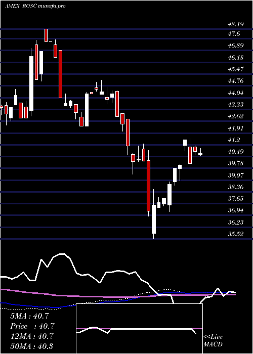The width and height of the screenshot is (253, 354).
Task: Click the 41.2 price axis label
Action: click(234, 140)
